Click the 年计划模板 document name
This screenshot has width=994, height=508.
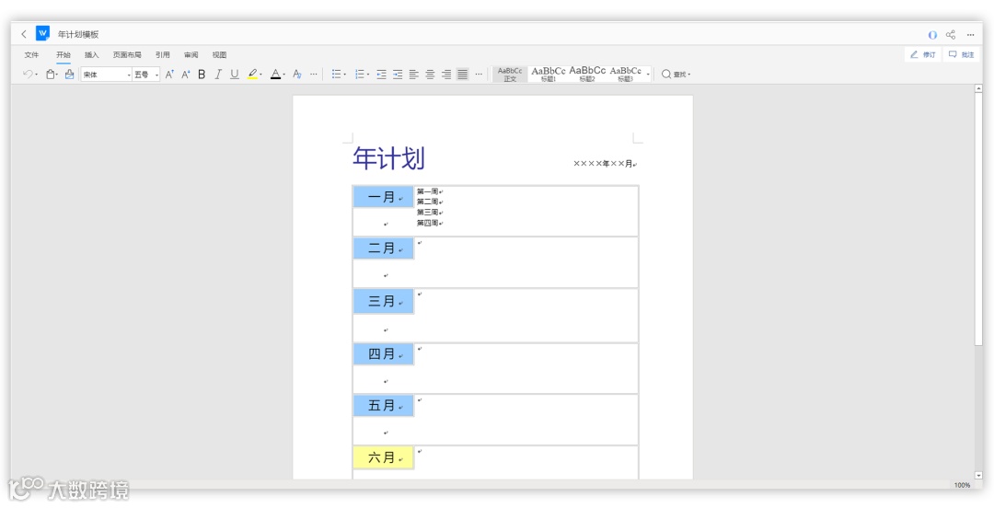[x=78, y=34]
